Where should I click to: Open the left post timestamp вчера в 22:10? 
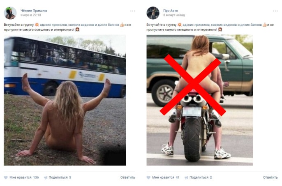[x=31, y=15]
